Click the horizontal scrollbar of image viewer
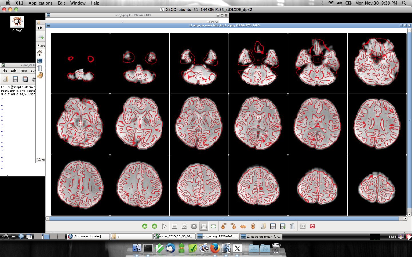The height and width of the screenshot is (257, 412). click(x=224, y=218)
